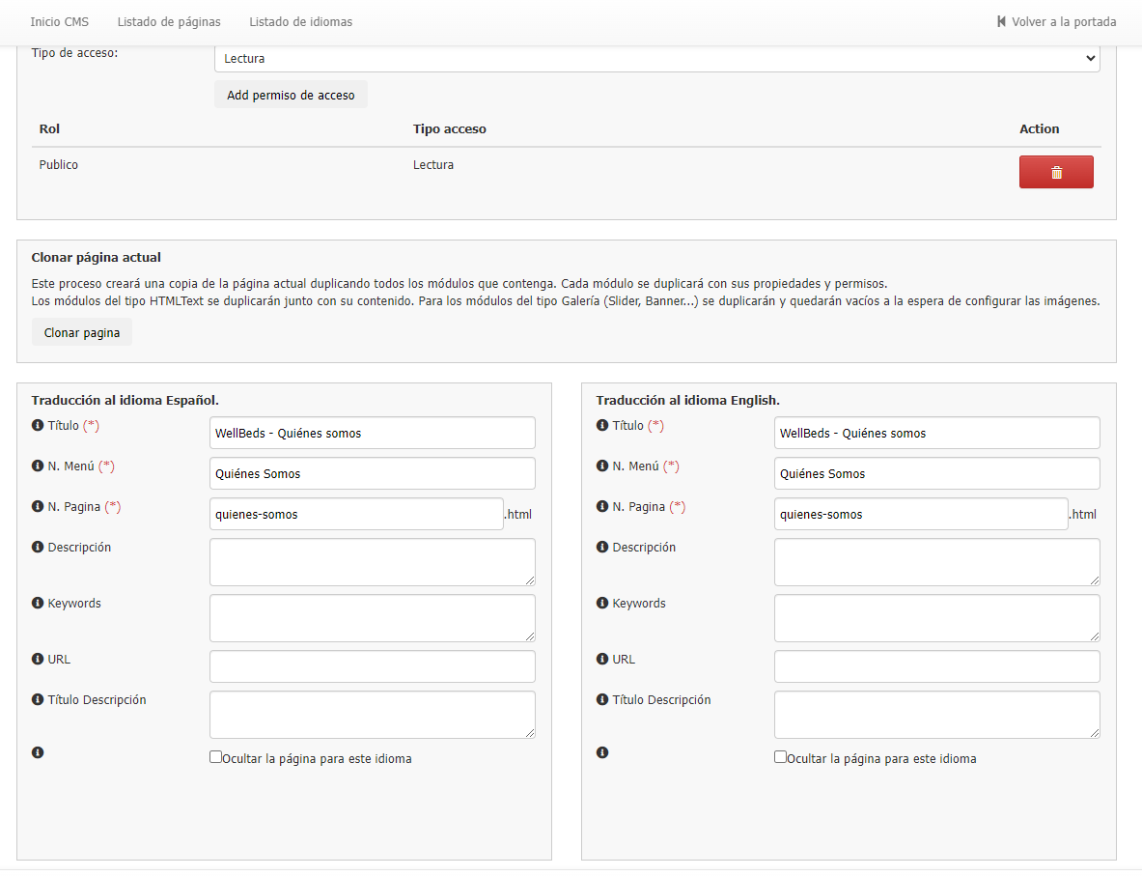The height and width of the screenshot is (876, 1142).
Task: Click N. Pagina quienes-somos field in Español panel
Action: 356,514
